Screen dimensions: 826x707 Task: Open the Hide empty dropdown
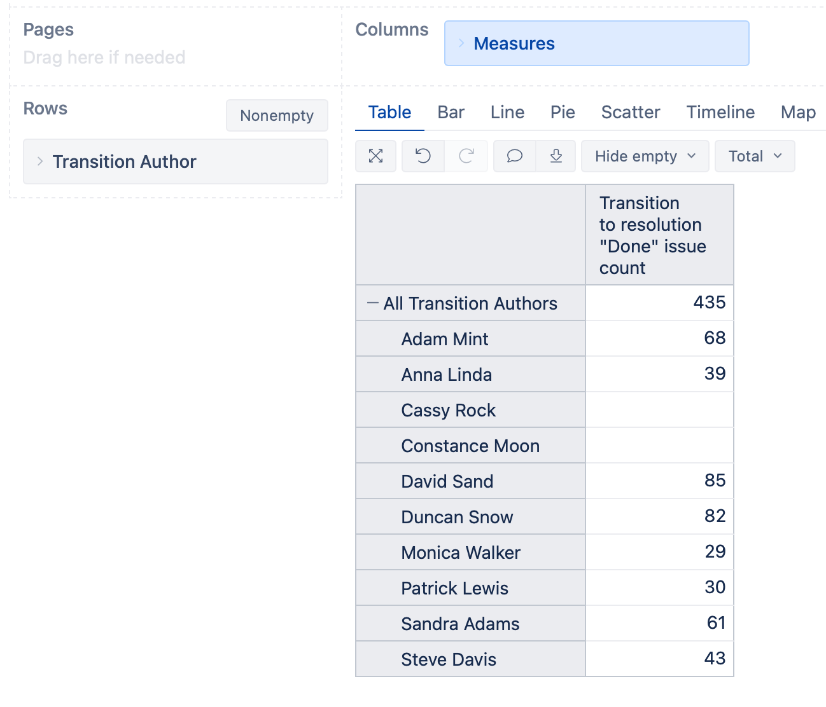point(645,156)
